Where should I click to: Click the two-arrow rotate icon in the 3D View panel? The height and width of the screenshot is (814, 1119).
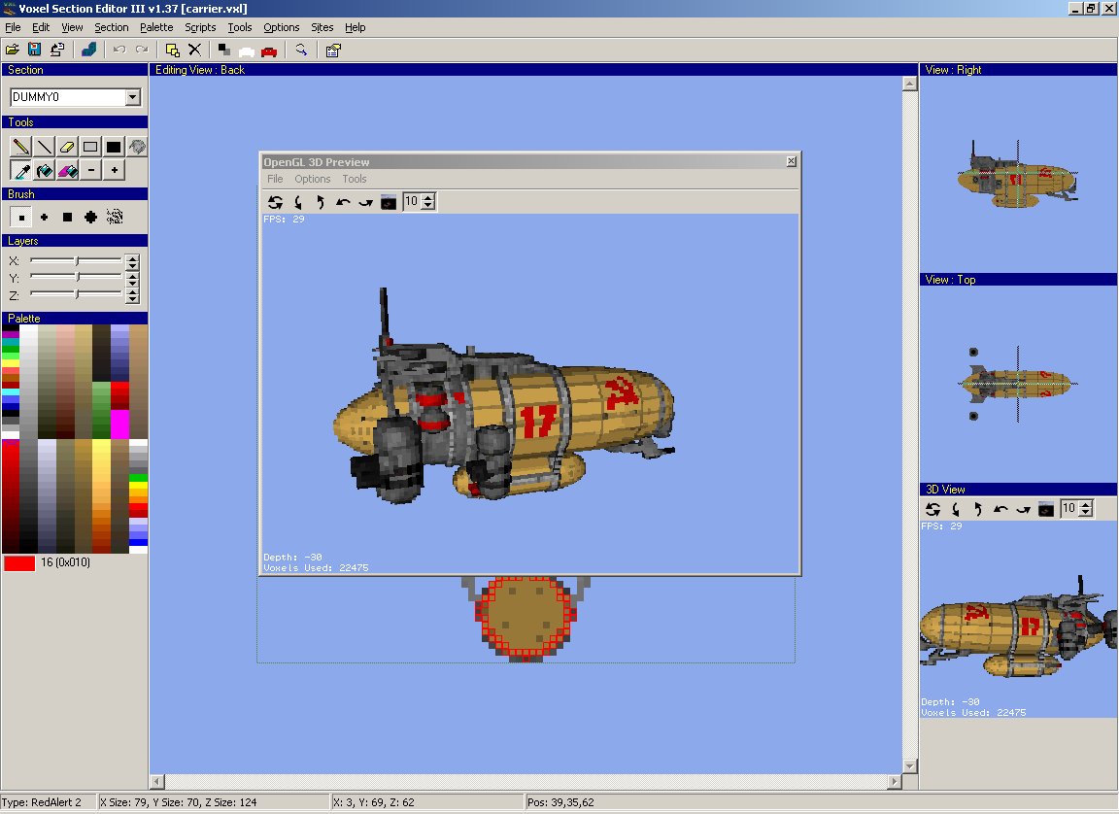click(x=932, y=509)
